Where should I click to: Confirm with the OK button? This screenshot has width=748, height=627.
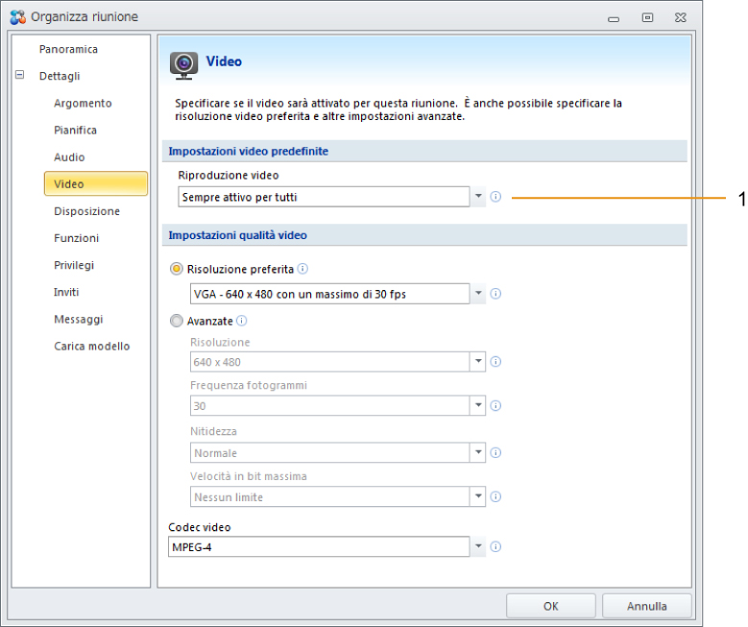click(551, 606)
